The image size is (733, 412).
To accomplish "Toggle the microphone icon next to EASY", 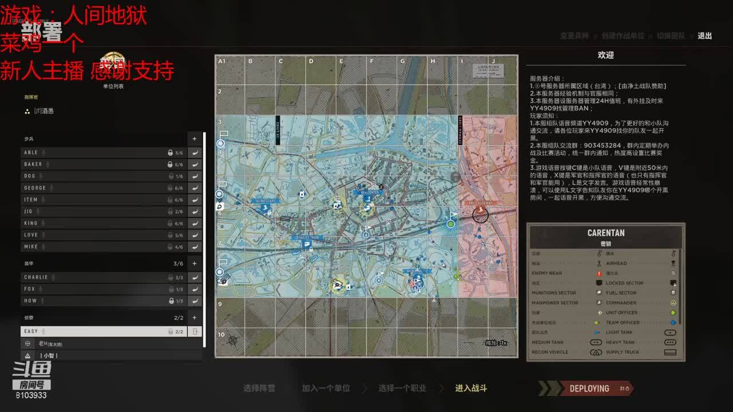I will tap(44, 331).
